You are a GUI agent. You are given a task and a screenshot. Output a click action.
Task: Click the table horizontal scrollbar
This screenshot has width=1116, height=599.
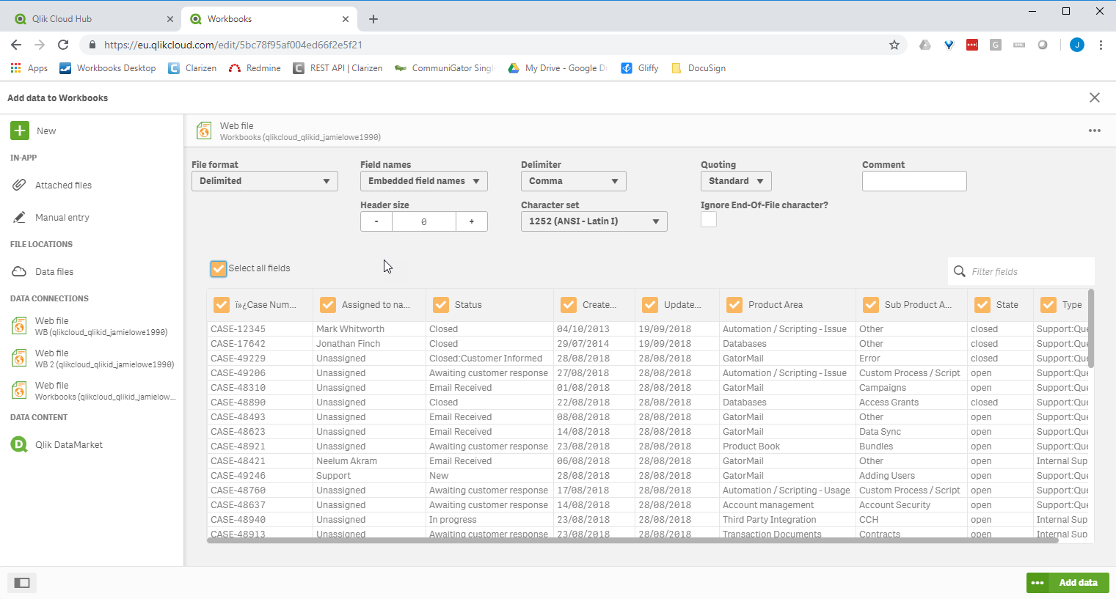click(632, 540)
